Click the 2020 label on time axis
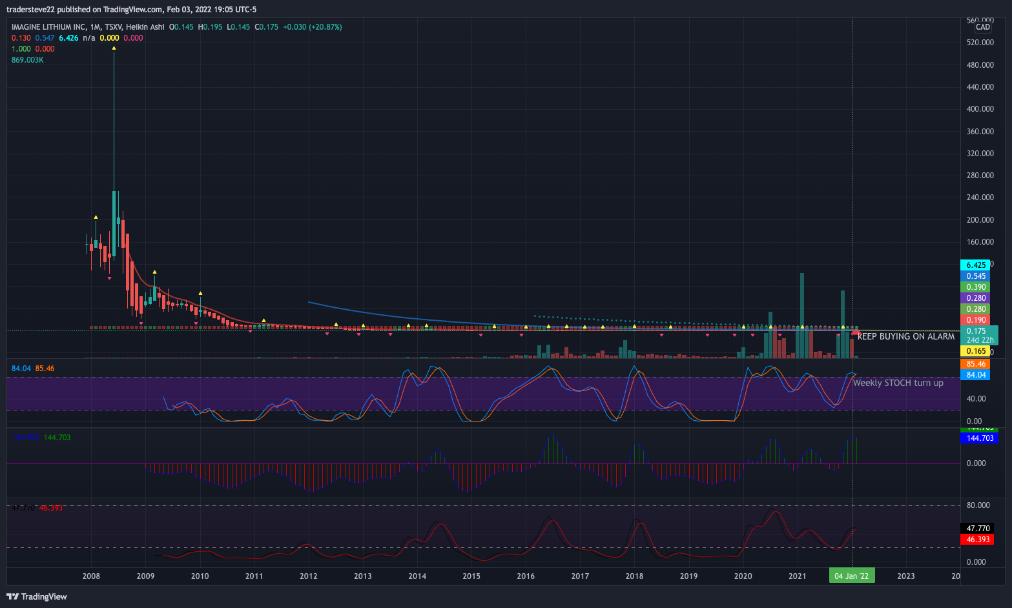1012x608 pixels. pos(743,576)
